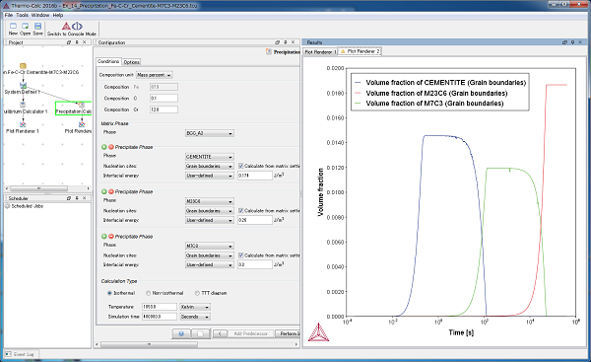This screenshot has width=591, height=362.
Task: Click the Save project toolbar icon
Action: coord(37,26)
